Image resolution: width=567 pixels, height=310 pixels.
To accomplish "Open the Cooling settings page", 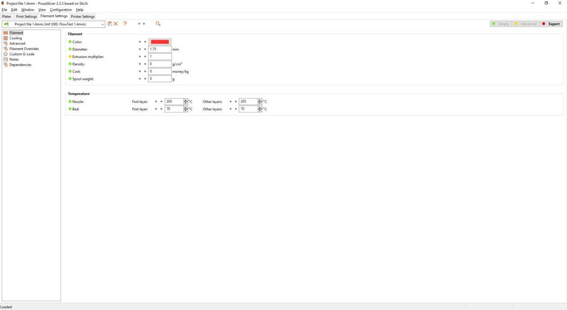I will pos(16,38).
